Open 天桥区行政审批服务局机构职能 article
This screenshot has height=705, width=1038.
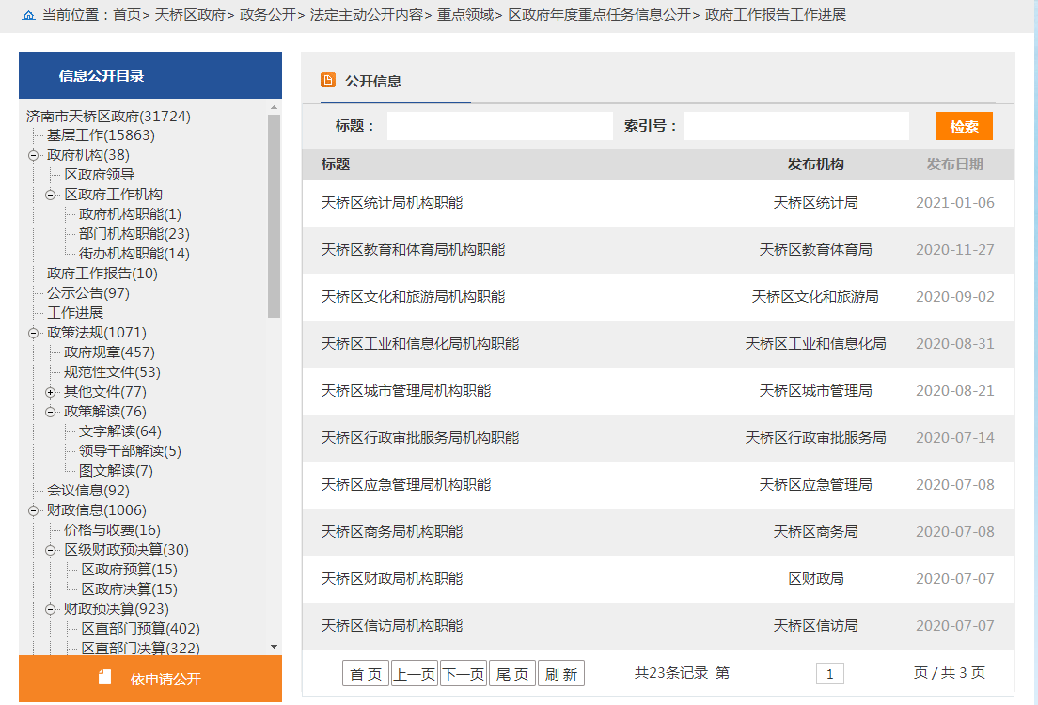[420, 438]
